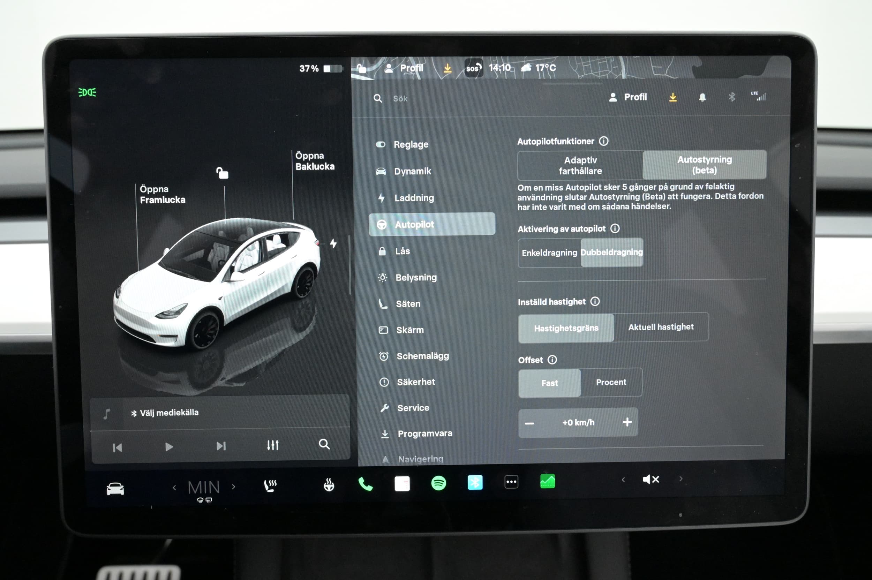Tap the green headlights indicator icon
Image resolution: width=872 pixels, height=580 pixels.
(87, 92)
